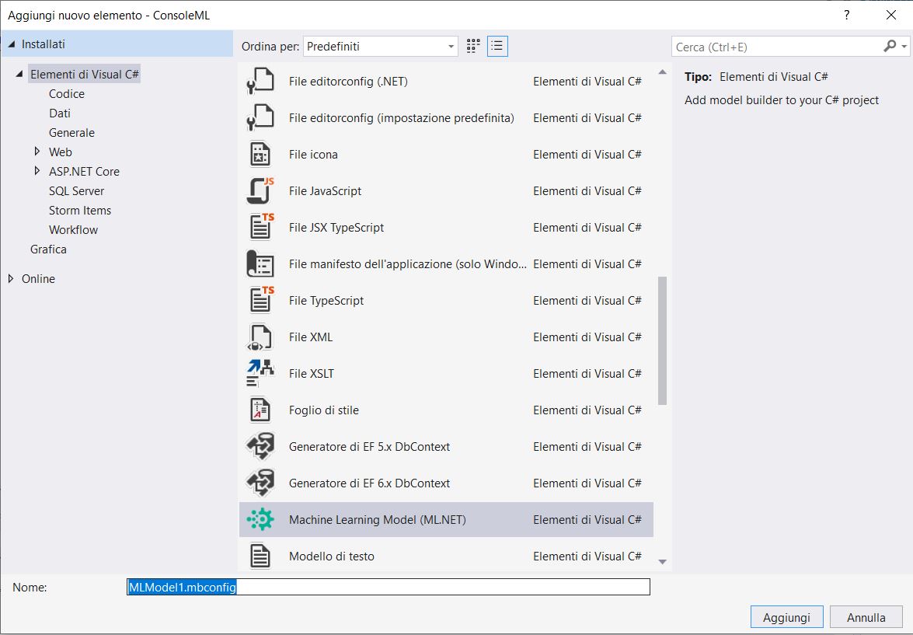Select the Generale category
The height and width of the screenshot is (635, 913).
pos(71,133)
